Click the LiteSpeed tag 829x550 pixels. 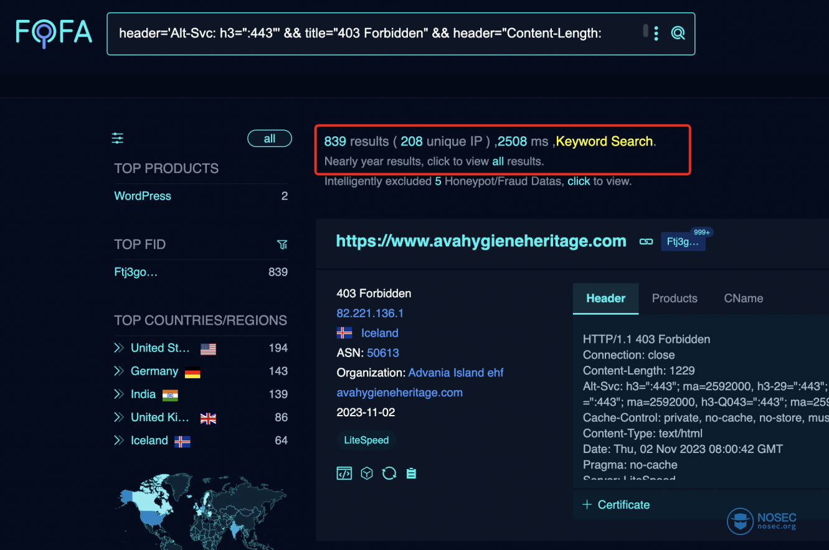366,440
